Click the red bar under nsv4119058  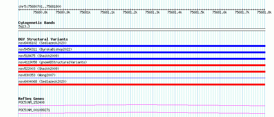click(142, 65)
